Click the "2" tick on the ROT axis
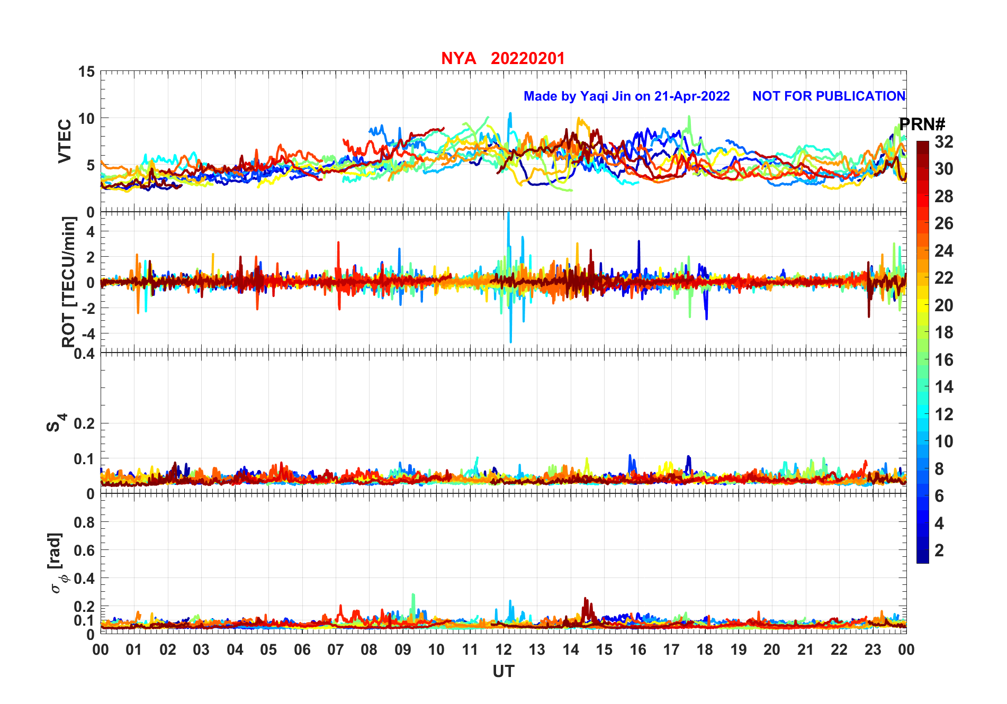Image resolution: width=1007 pixels, height=704 pixels. click(91, 257)
